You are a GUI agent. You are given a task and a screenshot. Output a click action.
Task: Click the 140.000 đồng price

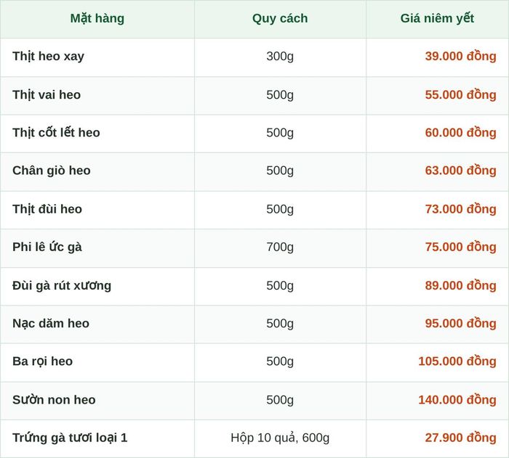click(x=457, y=400)
